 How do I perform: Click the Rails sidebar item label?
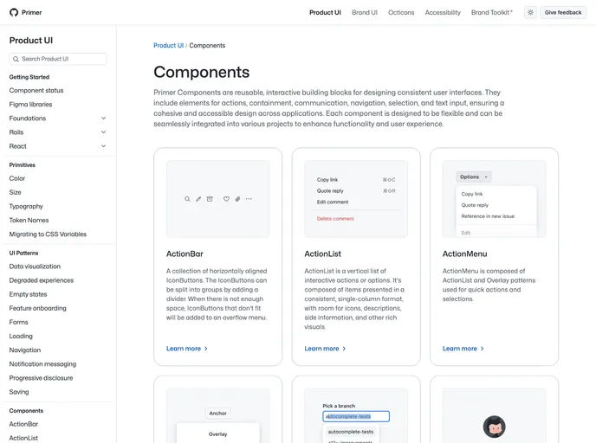coord(16,132)
